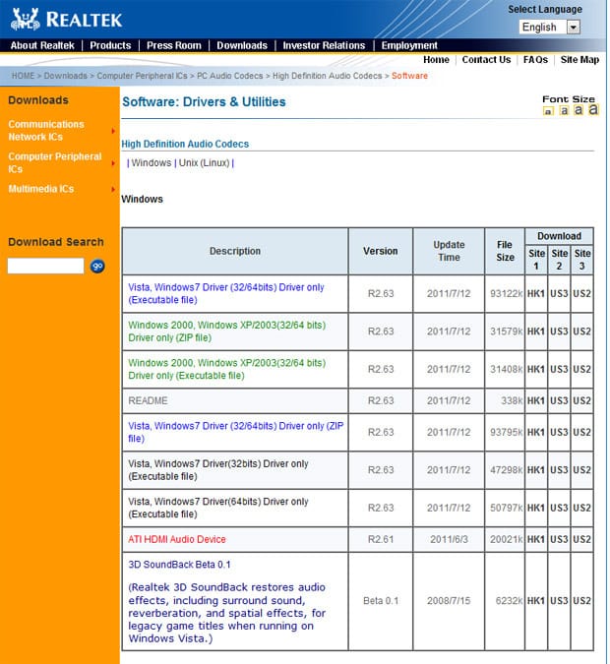Image resolution: width=610 pixels, height=664 pixels.
Task: Download 50797k 64bits driver from US3
Action: pyautogui.click(x=559, y=508)
